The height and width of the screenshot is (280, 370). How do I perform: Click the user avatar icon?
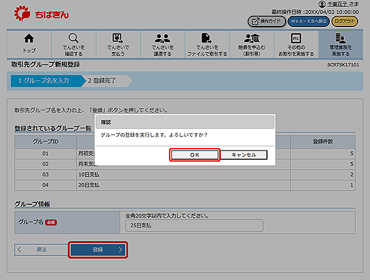point(322,4)
